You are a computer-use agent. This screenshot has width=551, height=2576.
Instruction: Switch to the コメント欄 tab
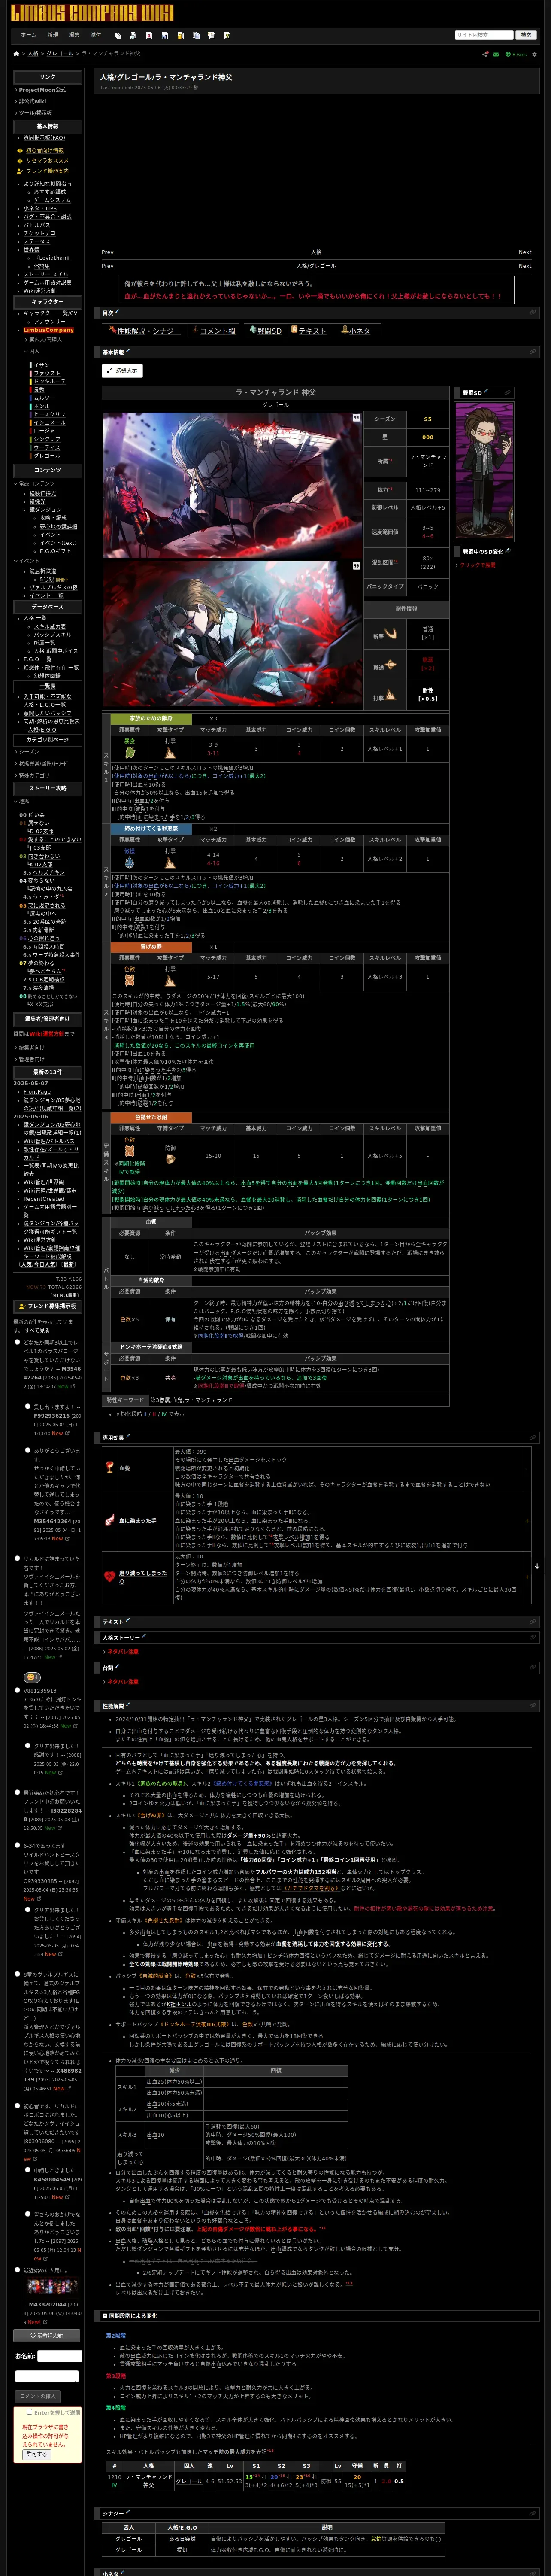coord(214,331)
